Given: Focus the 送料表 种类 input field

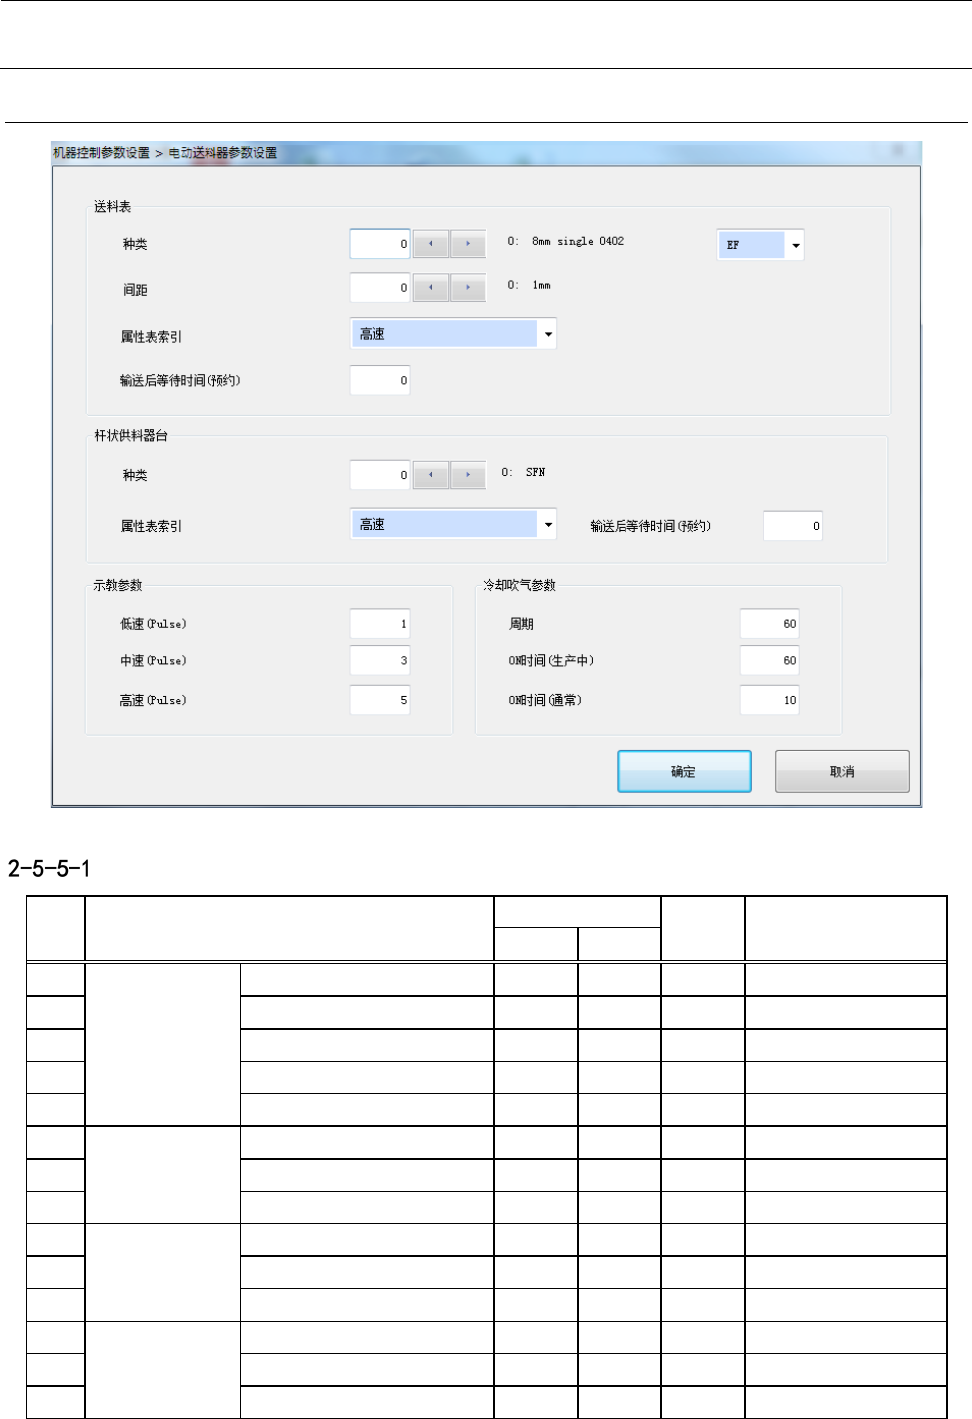Looking at the screenshot, I should coord(380,244).
